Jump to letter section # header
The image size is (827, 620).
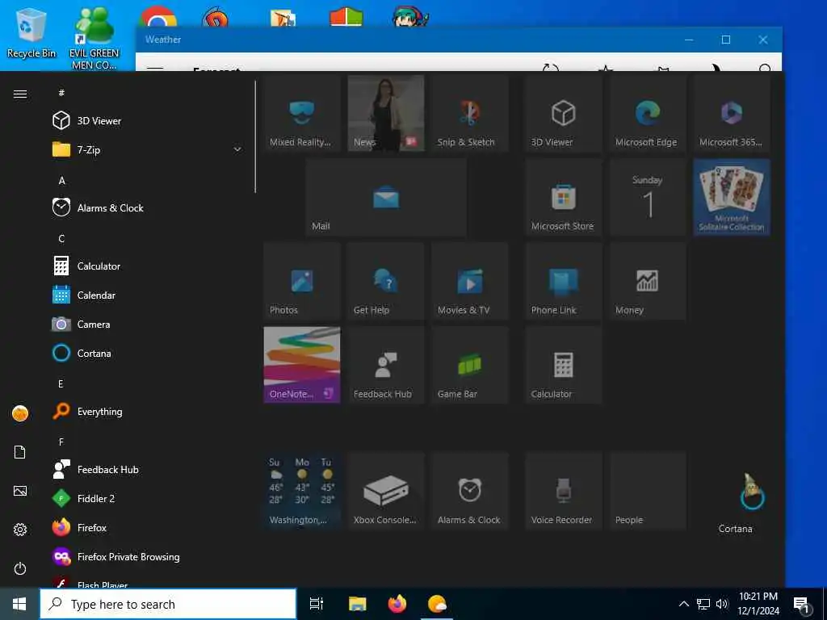tap(61, 93)
